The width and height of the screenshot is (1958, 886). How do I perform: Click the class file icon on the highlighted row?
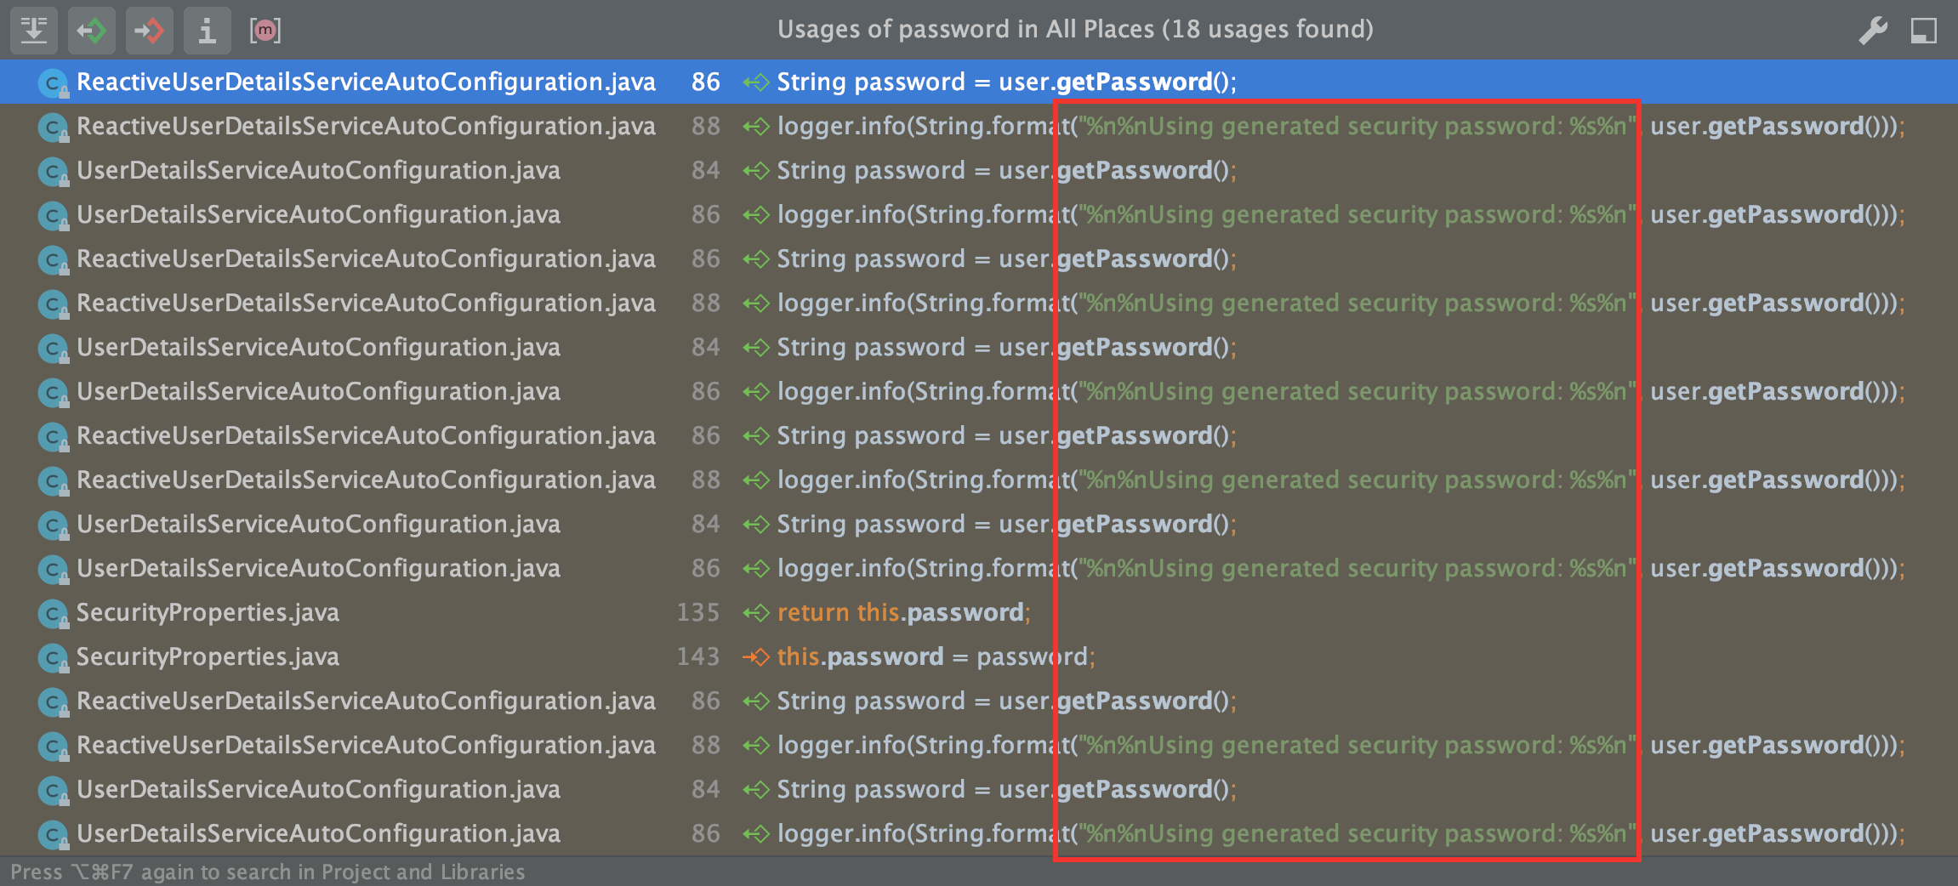coord(53,82)
